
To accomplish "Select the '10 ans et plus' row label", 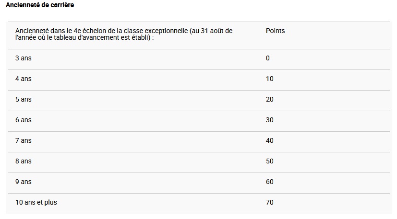I will point(36,202).
